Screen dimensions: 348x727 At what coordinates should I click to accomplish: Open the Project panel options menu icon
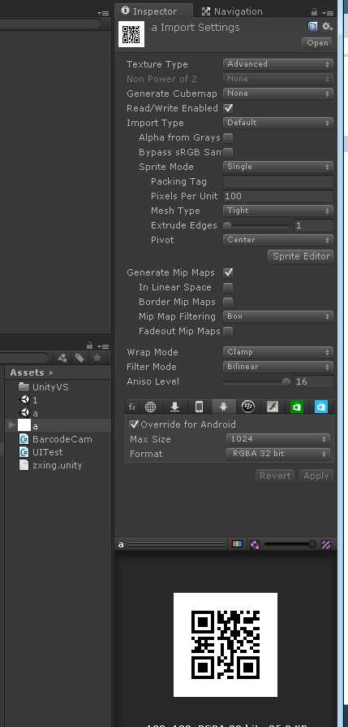103,346
